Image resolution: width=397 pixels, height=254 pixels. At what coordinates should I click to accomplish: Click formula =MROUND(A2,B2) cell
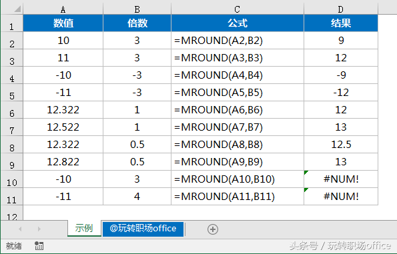238,41
